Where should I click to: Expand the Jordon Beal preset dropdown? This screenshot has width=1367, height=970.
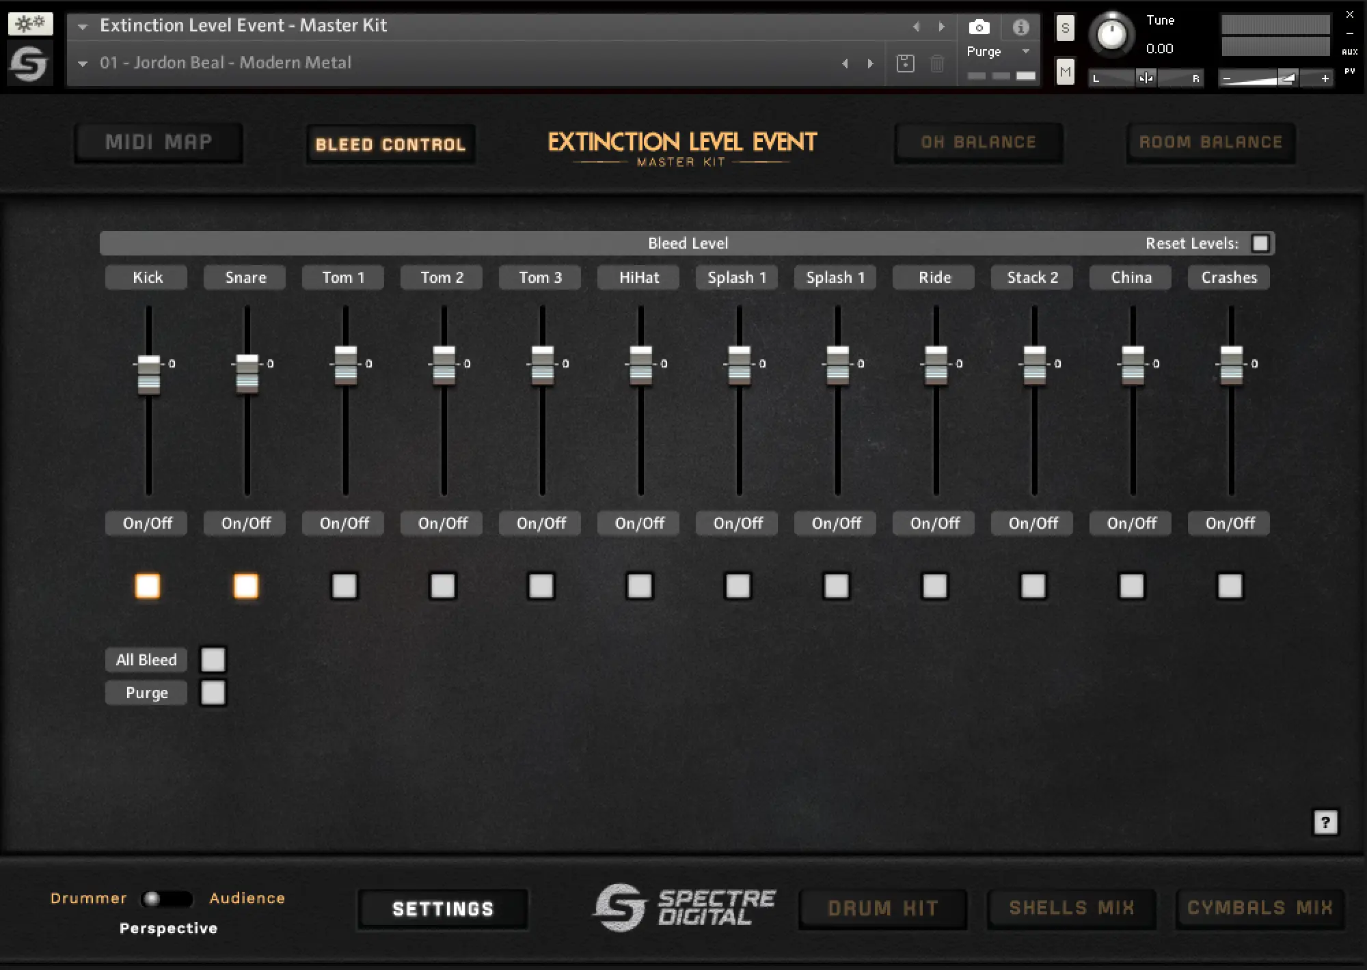pos(83,64)
